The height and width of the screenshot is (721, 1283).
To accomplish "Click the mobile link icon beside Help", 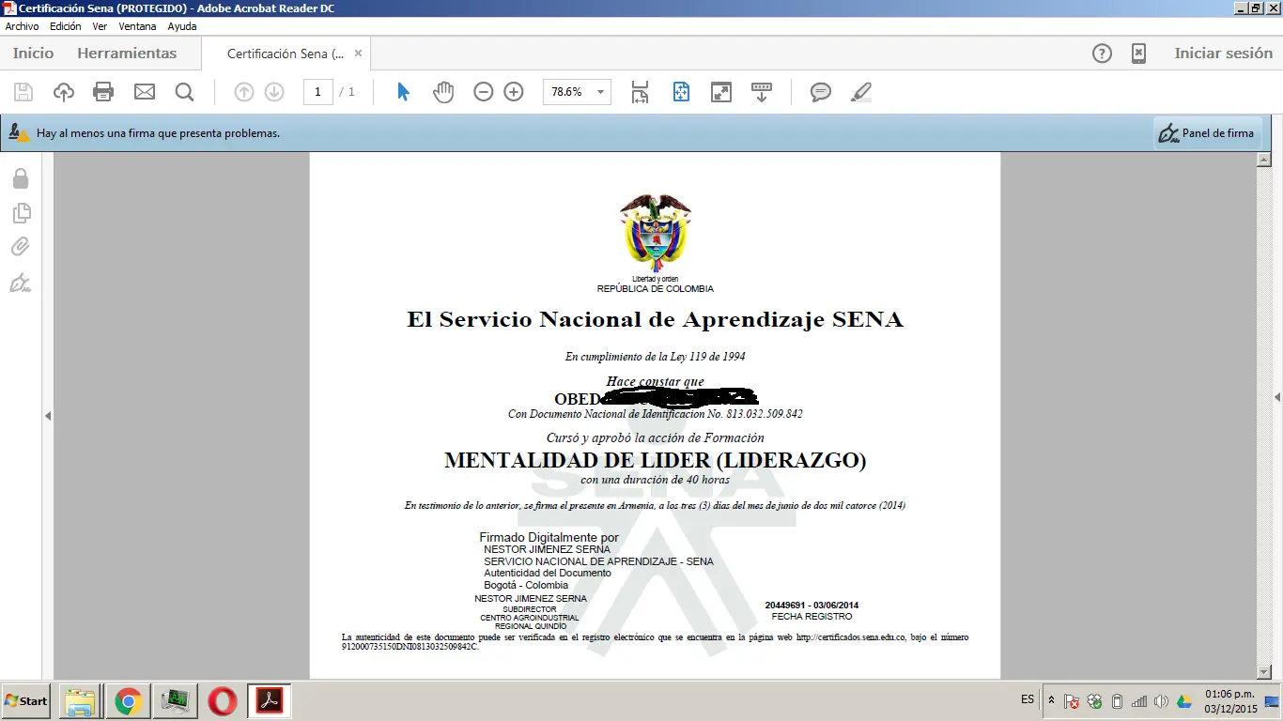I will [1138, 54].
